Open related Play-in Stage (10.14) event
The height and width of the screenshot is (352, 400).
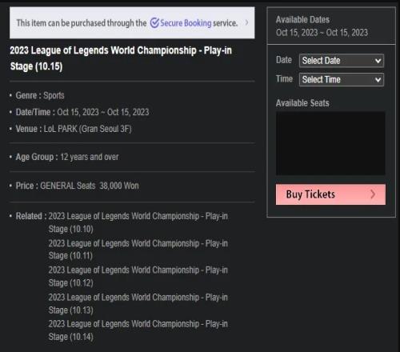click(x=138, y=330)
